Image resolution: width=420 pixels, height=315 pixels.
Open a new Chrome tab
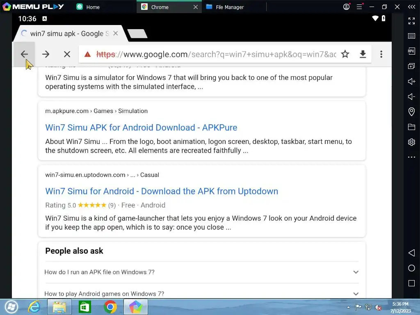point(137,34)
